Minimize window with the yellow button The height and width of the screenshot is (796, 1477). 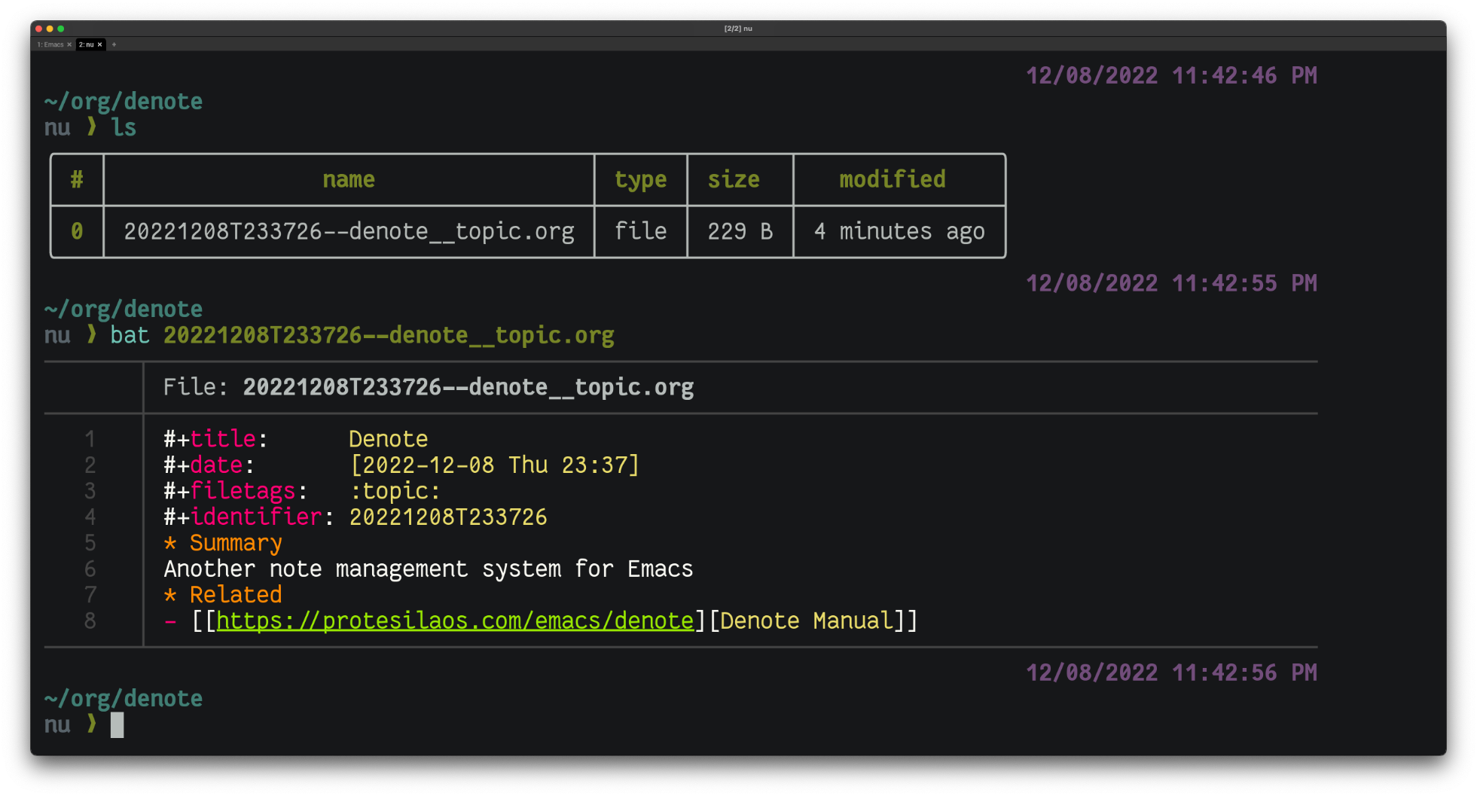click(x=50, y=29)
